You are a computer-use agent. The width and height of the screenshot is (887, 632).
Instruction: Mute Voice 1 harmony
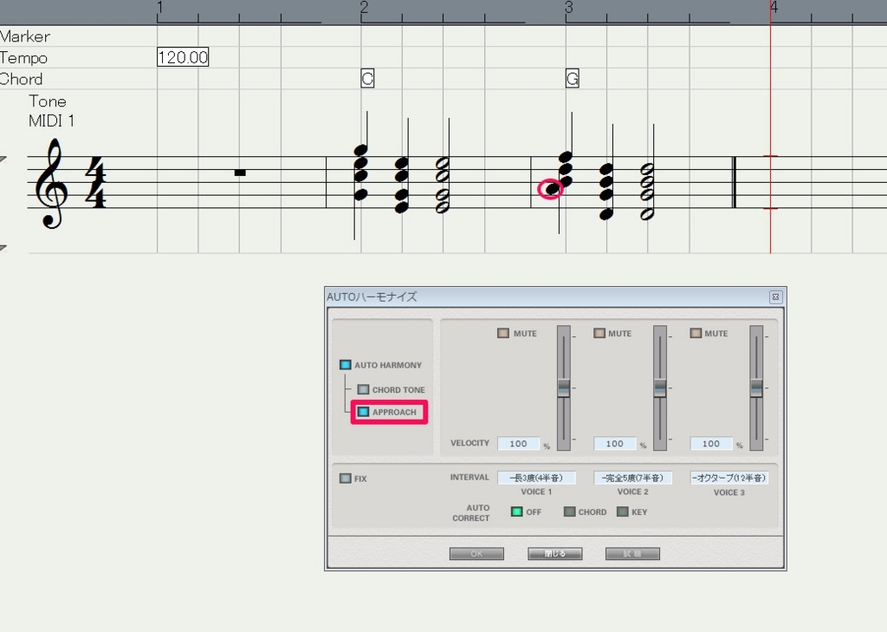tap(503, 333)
